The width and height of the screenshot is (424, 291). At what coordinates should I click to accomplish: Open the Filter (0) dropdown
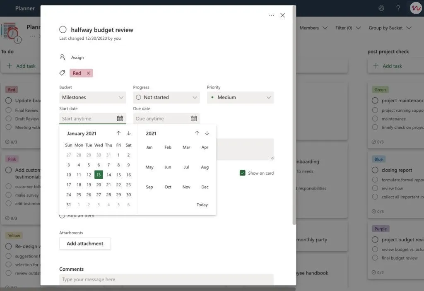click(x=348, y=28)
